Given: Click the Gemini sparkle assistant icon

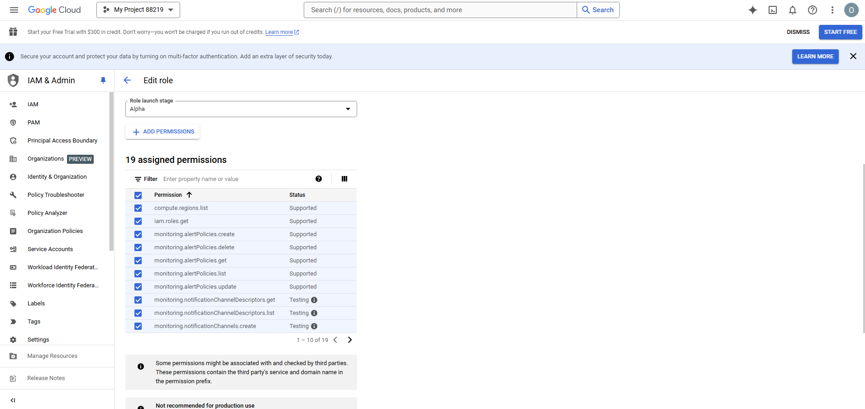Looking at the screenshot, I should pyautogui.click(x=753, y=10).
